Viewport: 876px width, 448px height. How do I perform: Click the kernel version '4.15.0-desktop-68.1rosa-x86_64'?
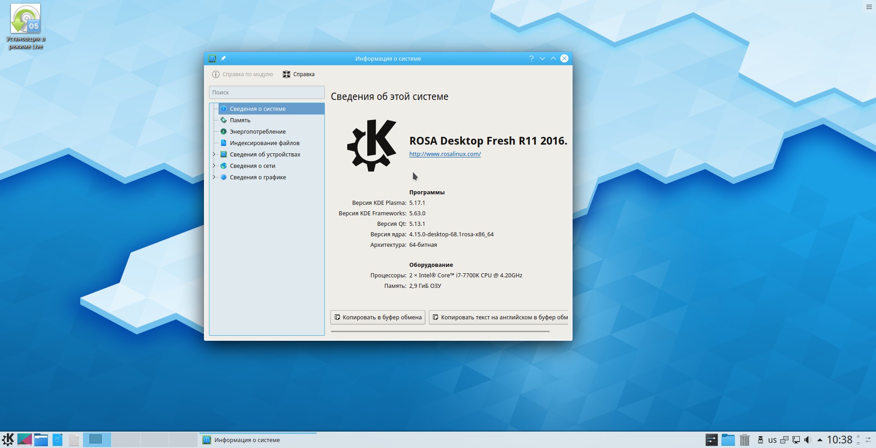[x=451, y=234]
